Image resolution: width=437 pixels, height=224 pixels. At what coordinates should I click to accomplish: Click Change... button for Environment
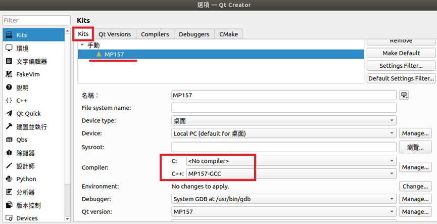click(415, 187)
